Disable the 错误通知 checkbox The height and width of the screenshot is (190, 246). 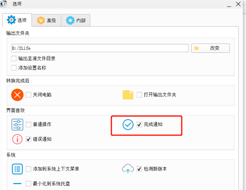[x=29, y=139]
